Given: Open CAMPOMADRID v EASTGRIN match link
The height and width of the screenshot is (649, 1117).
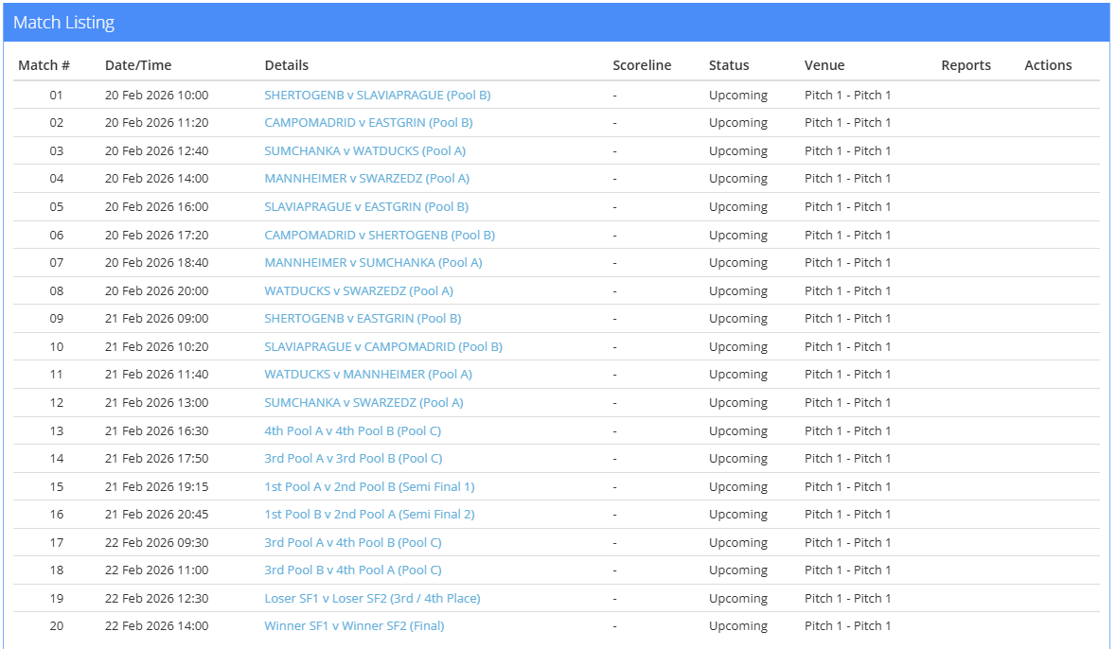Looking at the screenshot, I should point(368,122).
